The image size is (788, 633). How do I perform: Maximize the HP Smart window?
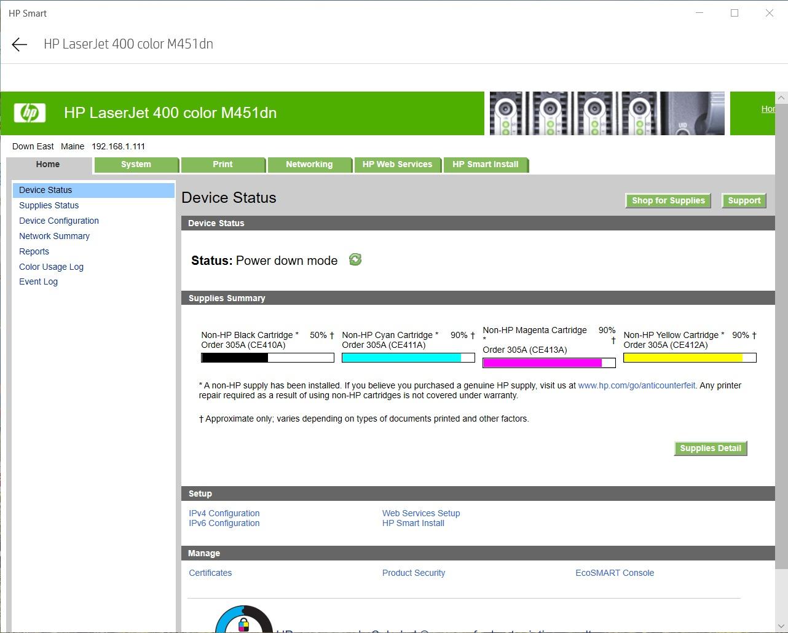(x=735, y=13)
